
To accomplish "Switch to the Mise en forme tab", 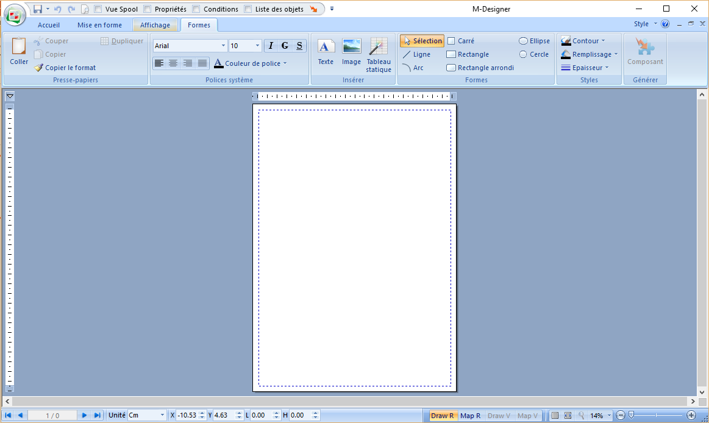I will click(x=99, y=25).
